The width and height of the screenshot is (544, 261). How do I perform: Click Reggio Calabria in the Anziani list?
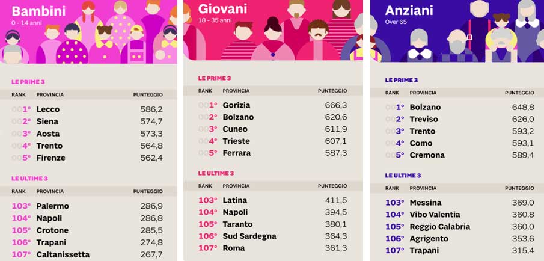439,227
